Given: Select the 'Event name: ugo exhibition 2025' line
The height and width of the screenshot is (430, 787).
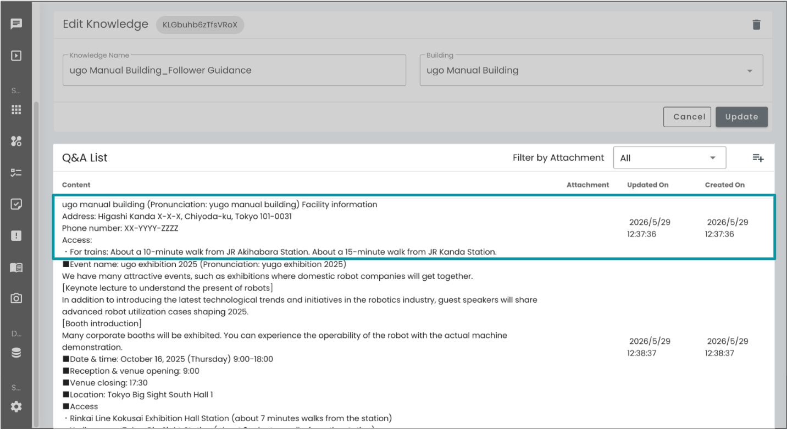Looking at the screenshot, I should point(204,264).
